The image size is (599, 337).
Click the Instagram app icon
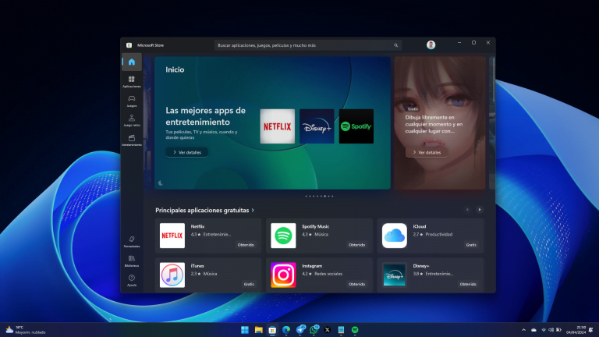[283, 275]
